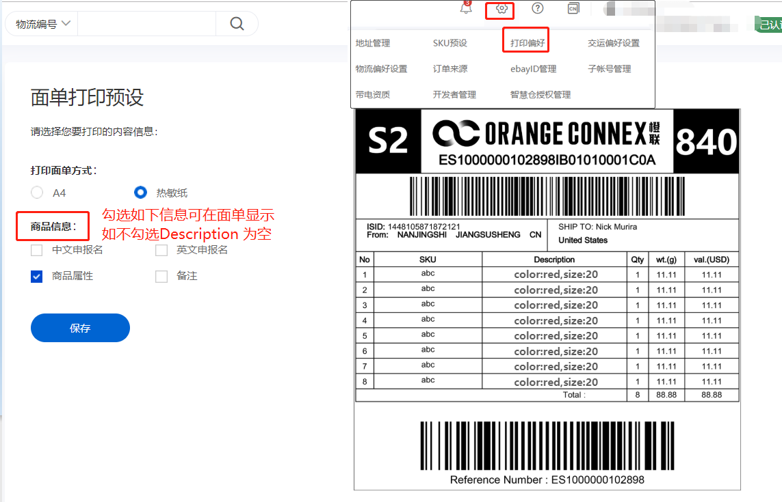782x502 pixels.
Task: Open SKU预设 menu entry
Action: (x=450, y=43)
